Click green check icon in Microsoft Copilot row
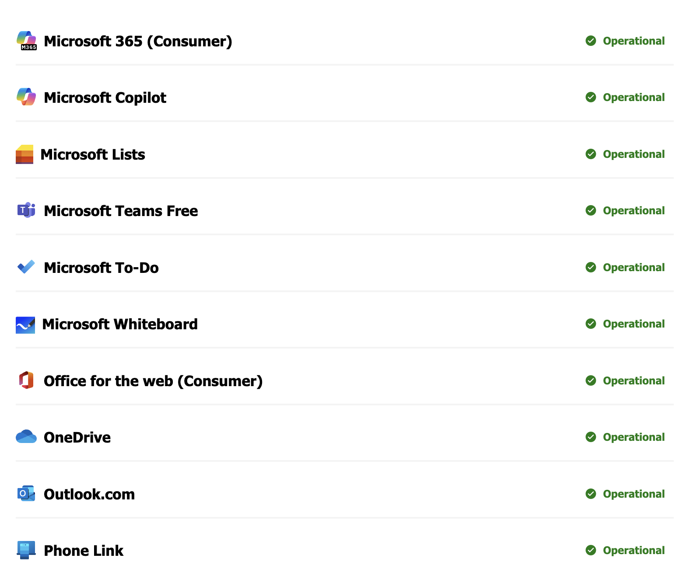This screenshot has width=679, height=572. pyautogui.click(x=591, y=97)
